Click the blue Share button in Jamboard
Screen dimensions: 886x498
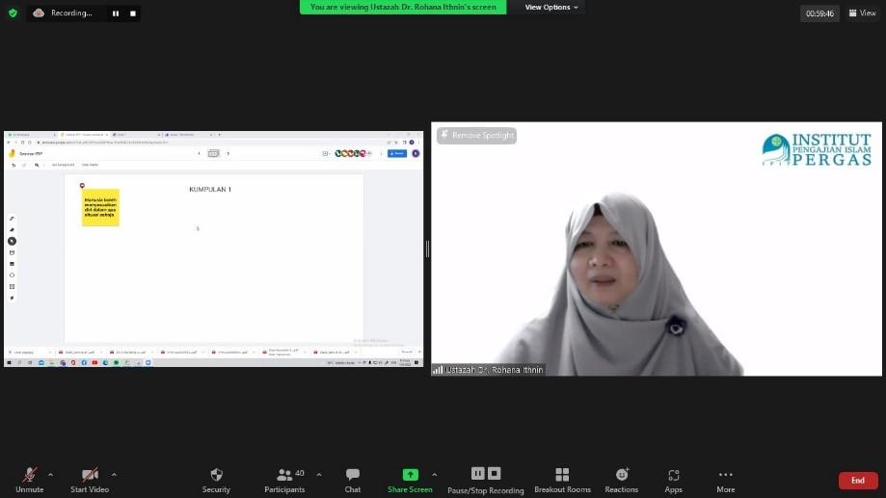(x=397, y=153)
